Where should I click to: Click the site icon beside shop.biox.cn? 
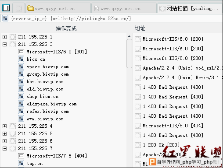[x=21, y=96]
